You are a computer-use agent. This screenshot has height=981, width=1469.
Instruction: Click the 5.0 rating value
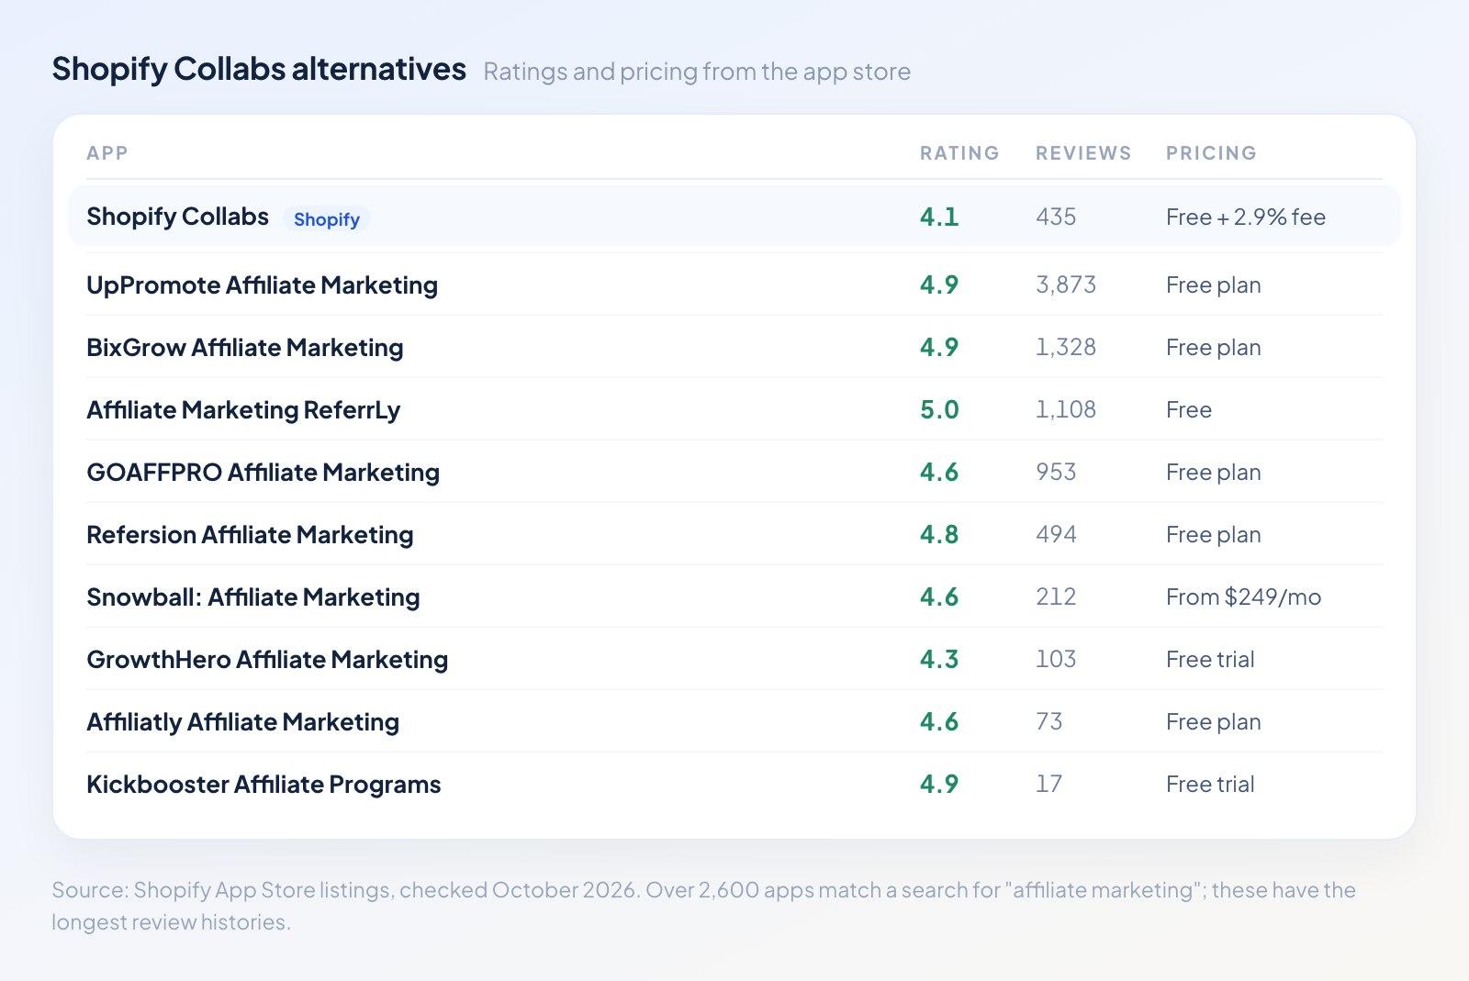click(x=939, y=410)
